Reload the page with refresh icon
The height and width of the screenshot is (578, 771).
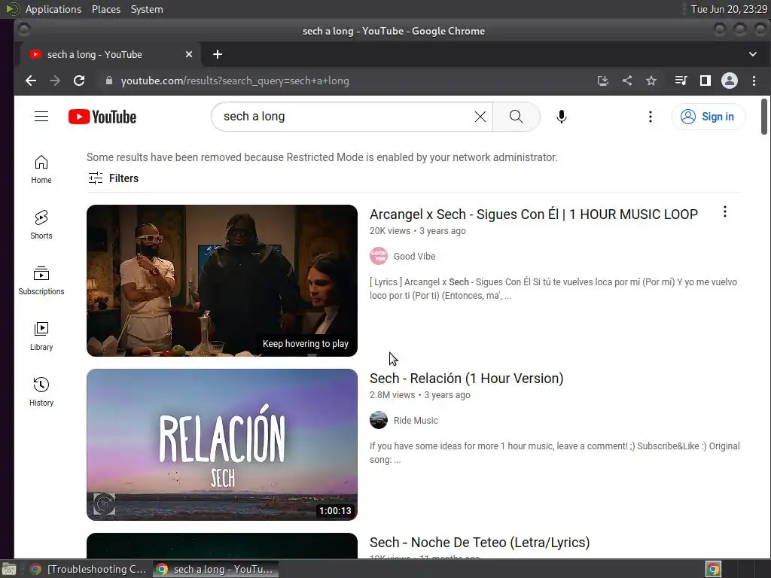pos(79,81)
